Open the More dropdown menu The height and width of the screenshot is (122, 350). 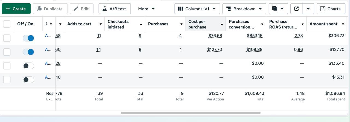146,9
